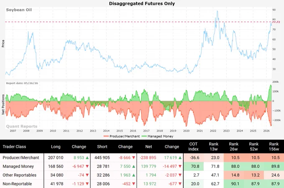Click the Long column header

56,147
